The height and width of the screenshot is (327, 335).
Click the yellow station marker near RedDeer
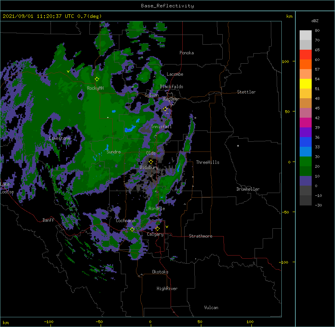[x=165, y=109]
